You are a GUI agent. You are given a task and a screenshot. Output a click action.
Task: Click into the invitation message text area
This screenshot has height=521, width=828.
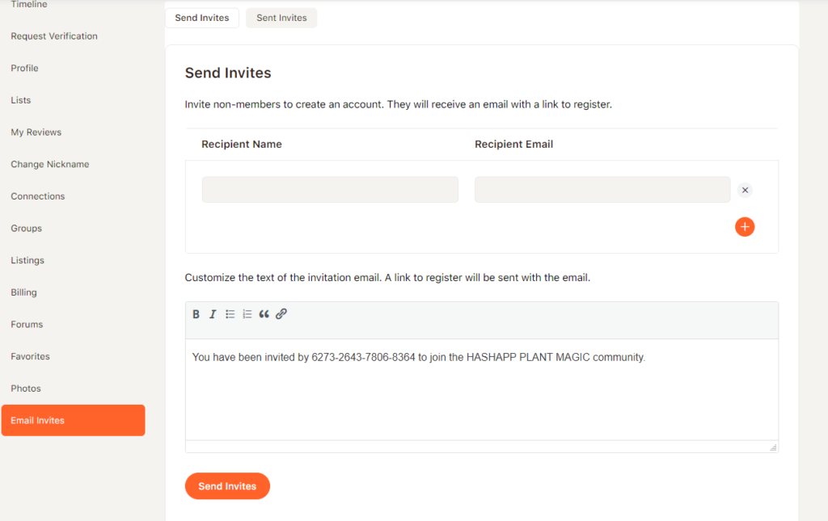coord(482,389)
